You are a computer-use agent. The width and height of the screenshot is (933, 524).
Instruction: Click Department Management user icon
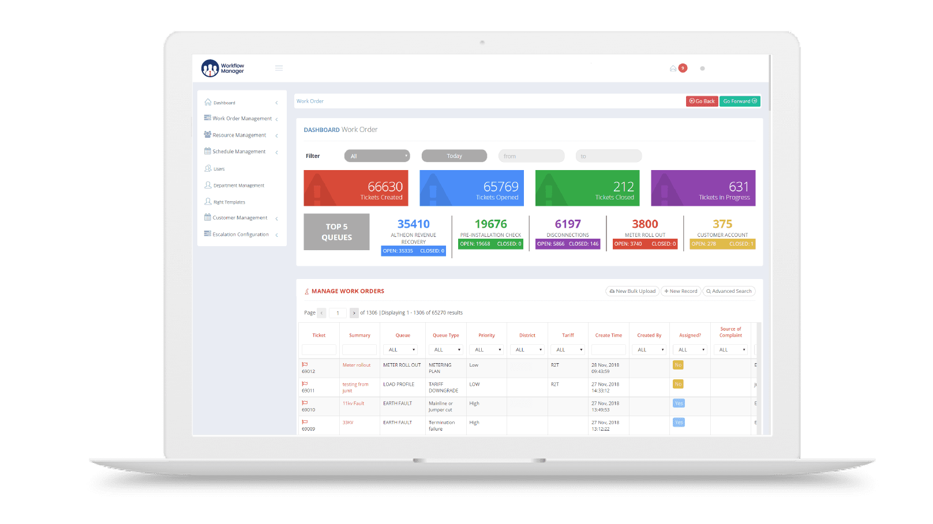click(208, 185)
